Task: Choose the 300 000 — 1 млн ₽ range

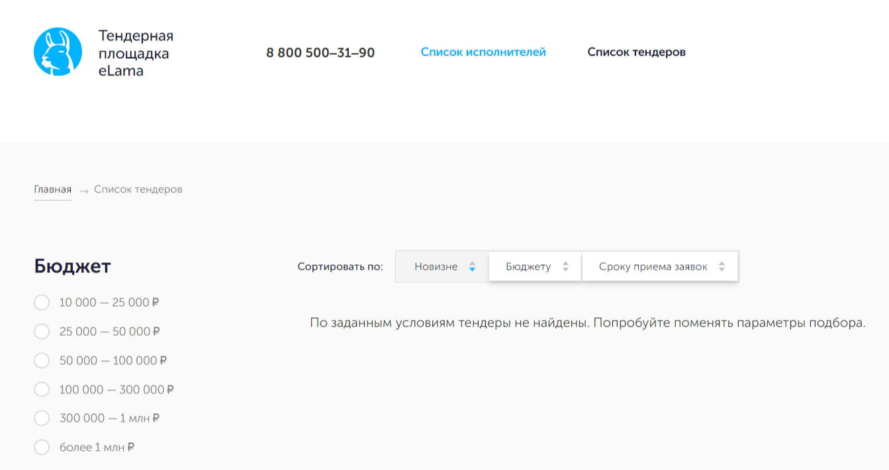Action: (x=42, y=418)
